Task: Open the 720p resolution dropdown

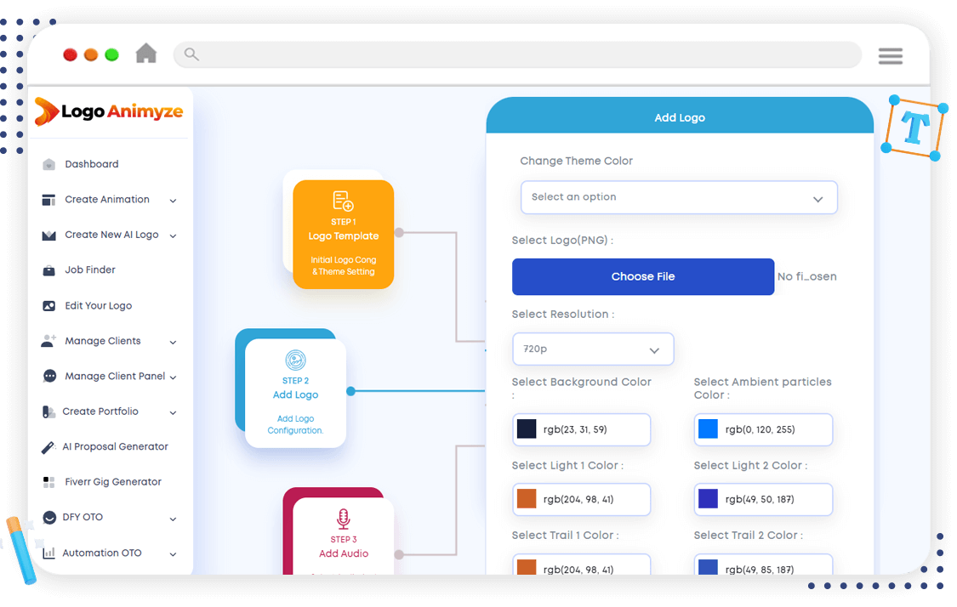Action: point(593,349)
